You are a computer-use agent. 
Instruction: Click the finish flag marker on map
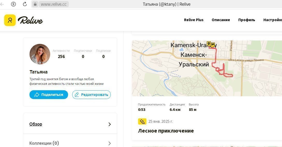pos(213,45)
